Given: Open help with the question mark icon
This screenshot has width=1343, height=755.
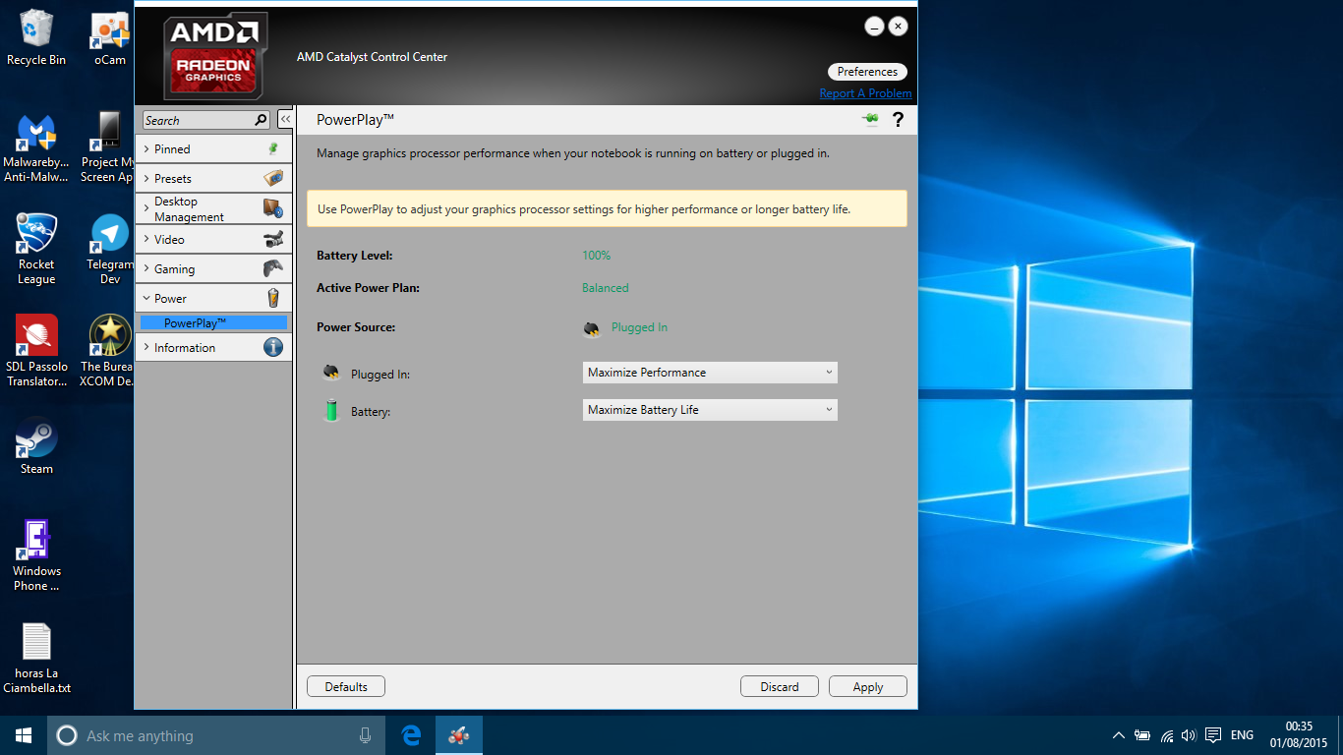Looking at the screenshot, I should (x=898, y=120).
